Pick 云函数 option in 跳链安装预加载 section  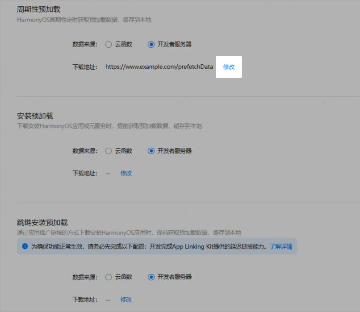coord(109,277)
